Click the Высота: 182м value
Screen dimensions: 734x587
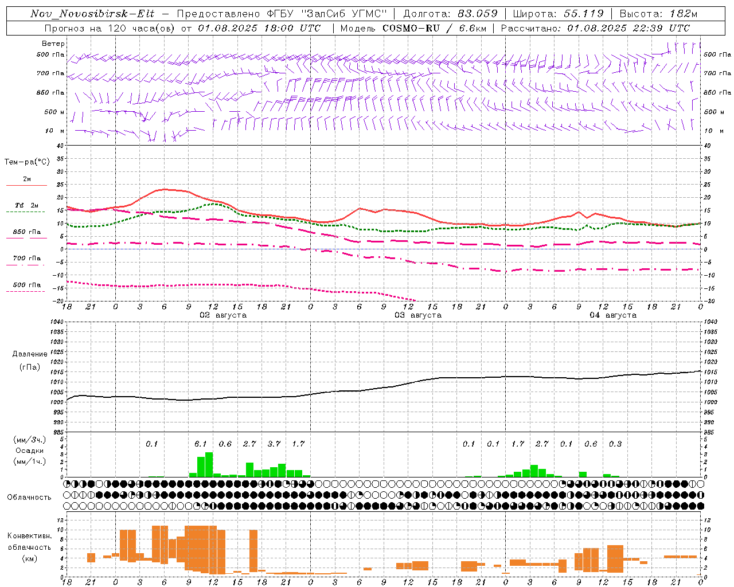tap(658, 14)
